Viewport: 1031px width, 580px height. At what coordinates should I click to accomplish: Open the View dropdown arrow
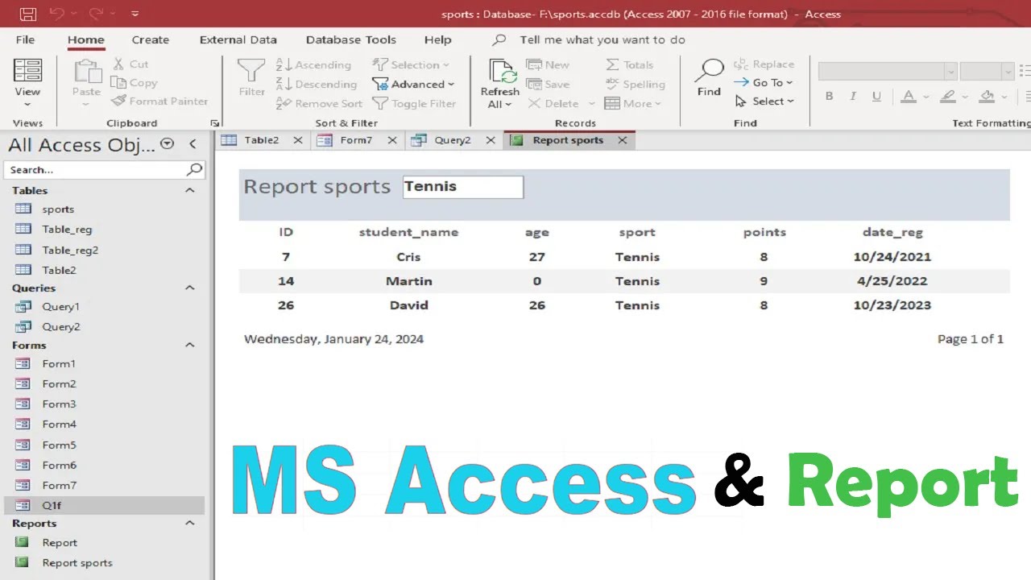(x=27, y=105)
